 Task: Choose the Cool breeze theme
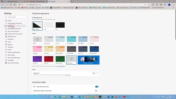(83, 40)
